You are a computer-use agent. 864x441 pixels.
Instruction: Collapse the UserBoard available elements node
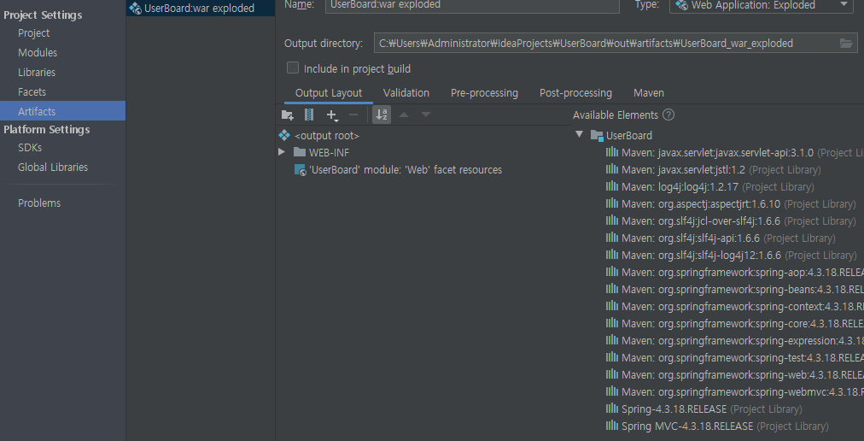(x=579, y=134)
